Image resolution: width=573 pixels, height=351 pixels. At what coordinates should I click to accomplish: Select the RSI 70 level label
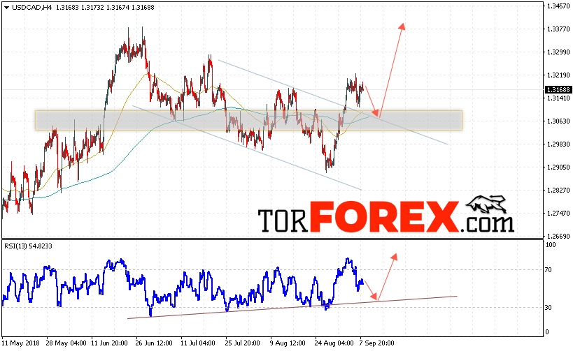click(x=548, y=270)
